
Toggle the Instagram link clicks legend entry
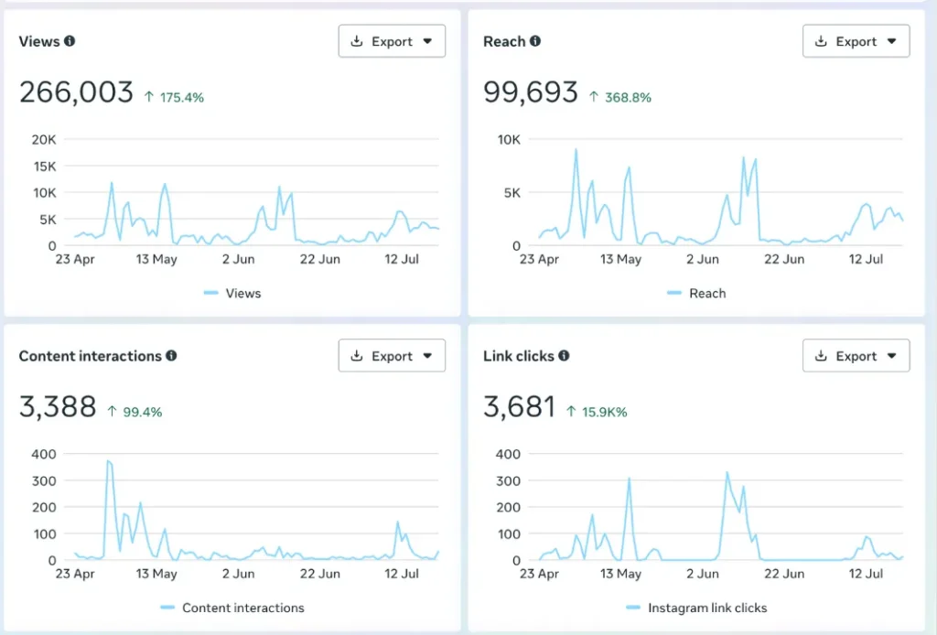click(x=706, y=608)
